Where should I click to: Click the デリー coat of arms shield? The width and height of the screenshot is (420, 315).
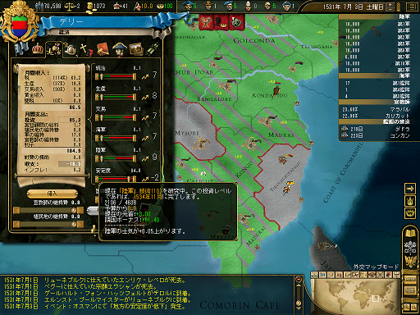pos(20,26)
